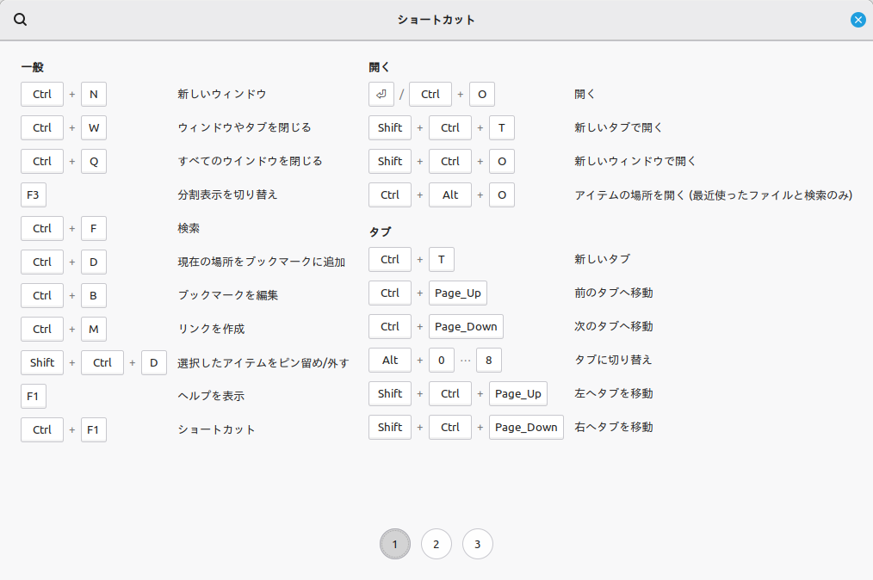The width and height of the screenshot is (873, 580).
Task: Click the 開く section heading
Action: pyautogui.click(x=380, y=66)
